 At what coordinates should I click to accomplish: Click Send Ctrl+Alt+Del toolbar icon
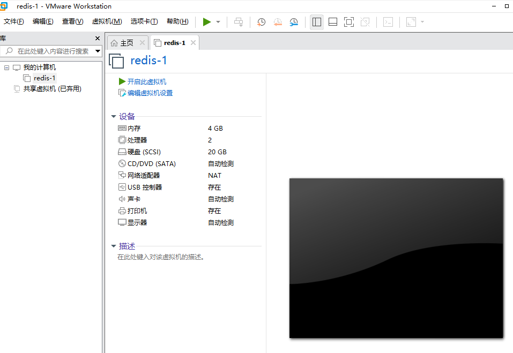239,22
